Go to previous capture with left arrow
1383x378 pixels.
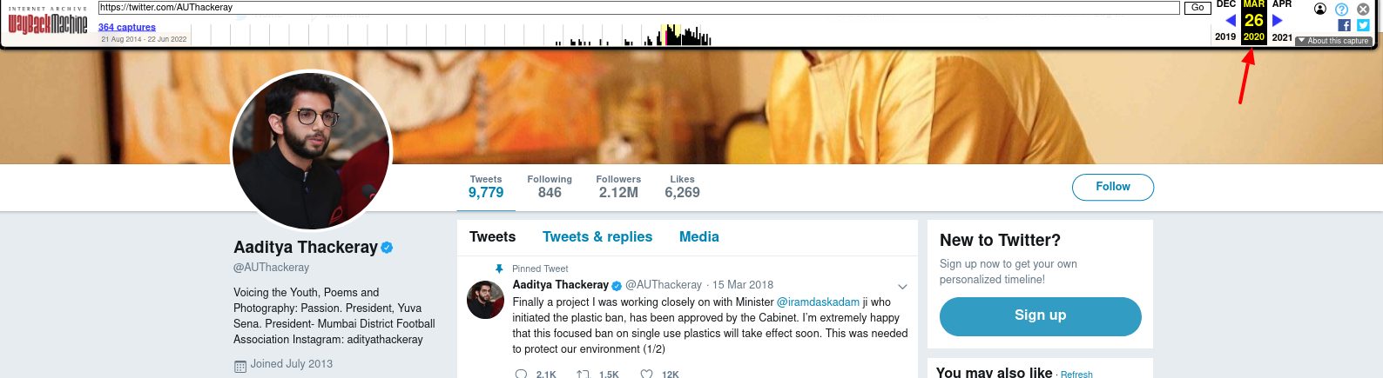(1231, 21)
